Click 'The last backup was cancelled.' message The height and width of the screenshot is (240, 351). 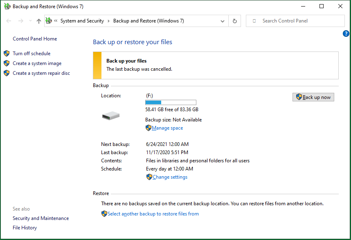139,69
